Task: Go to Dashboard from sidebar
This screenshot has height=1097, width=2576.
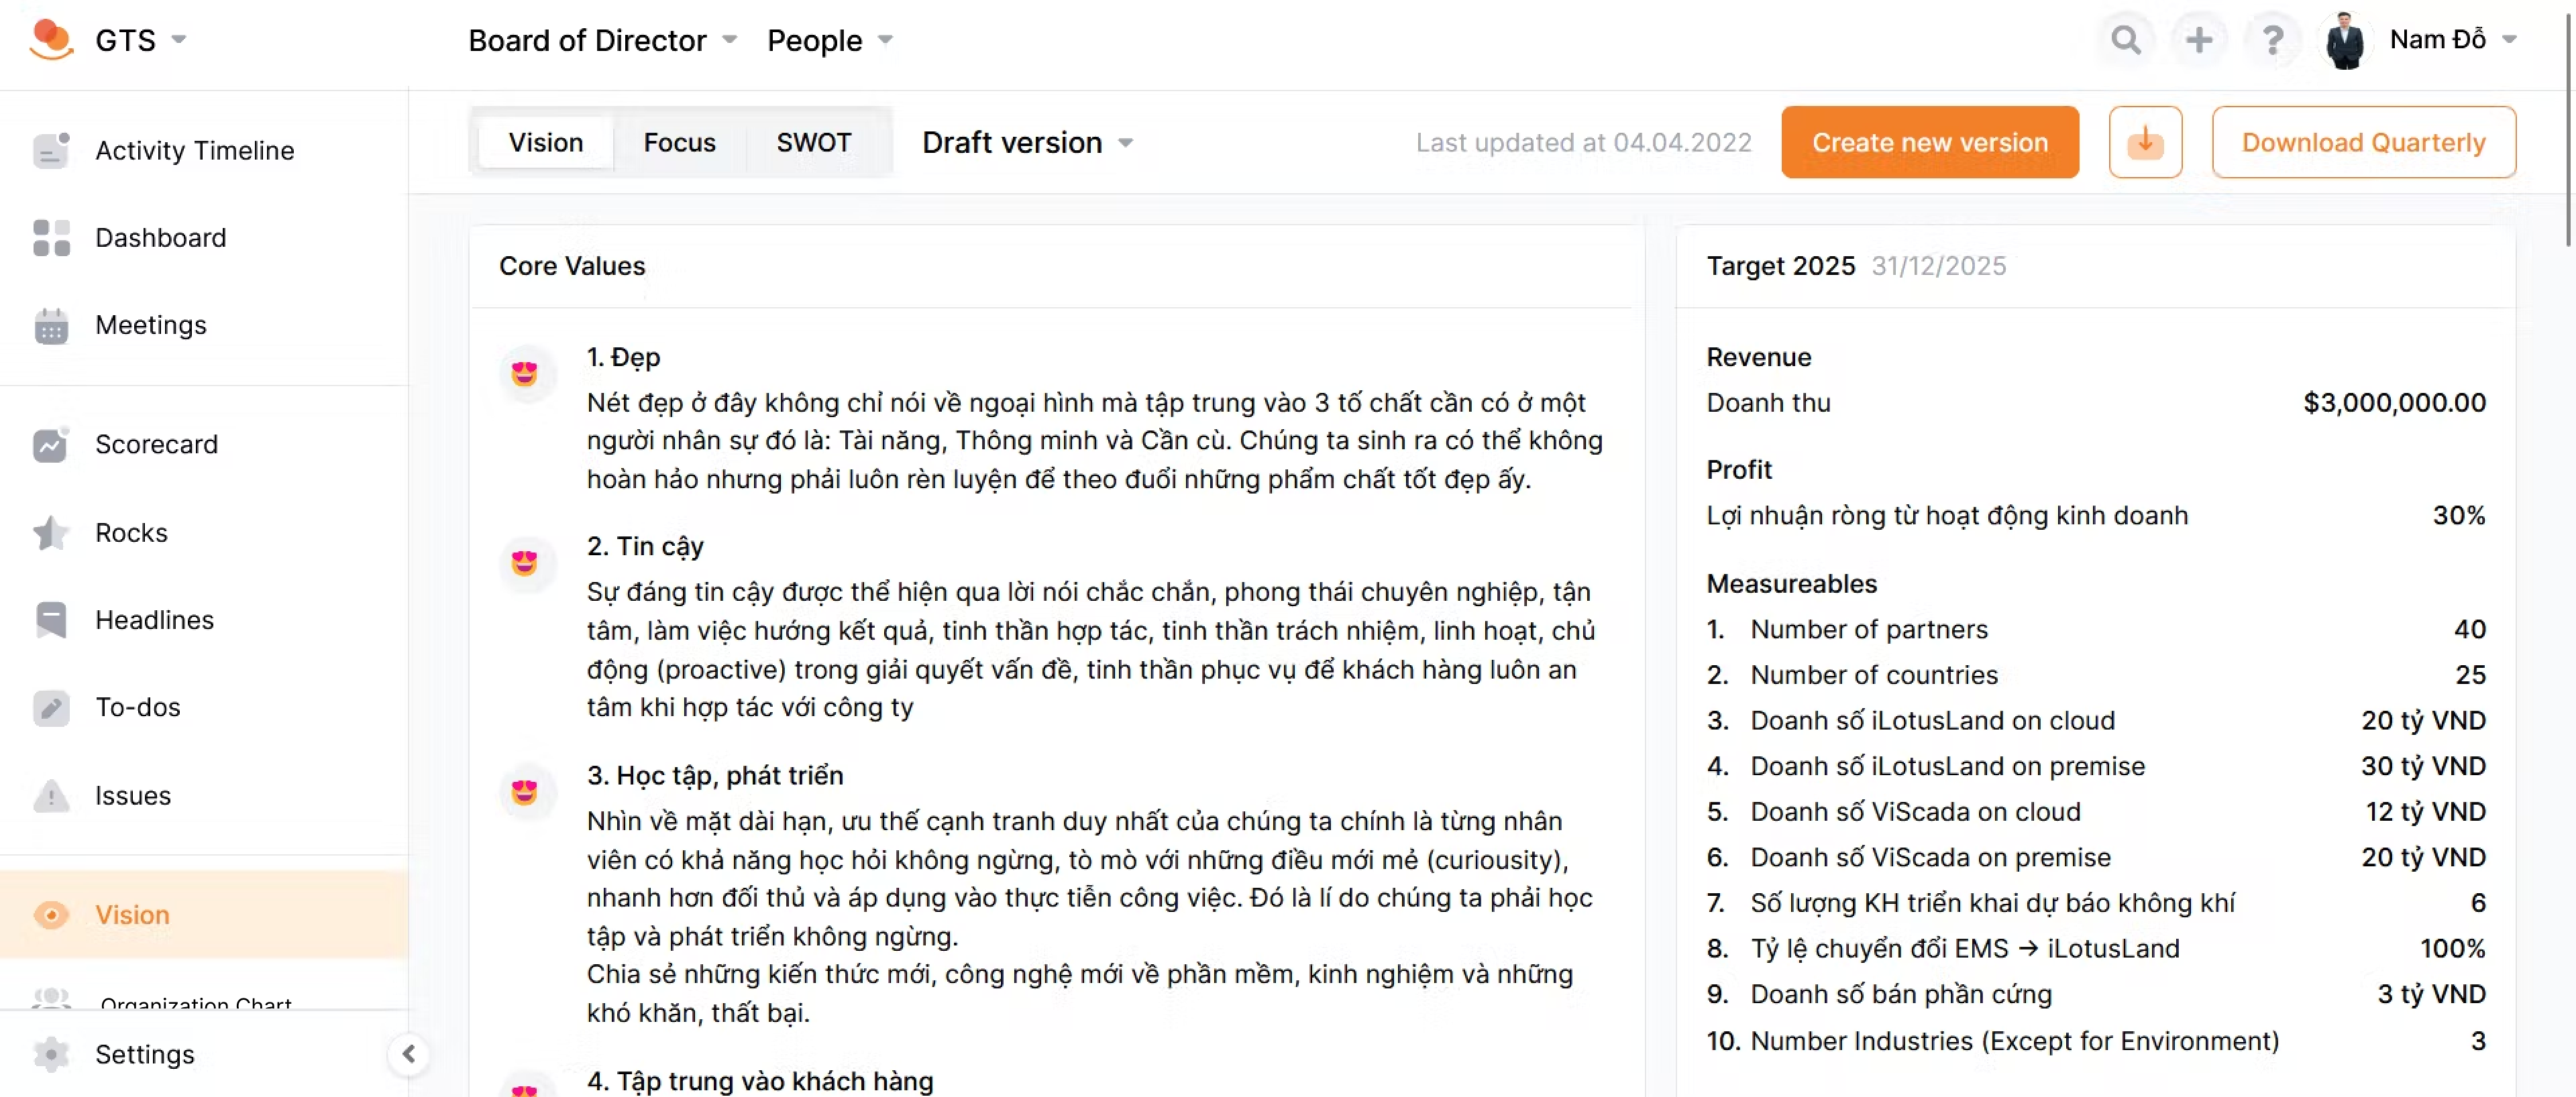Action: point(160,238)
